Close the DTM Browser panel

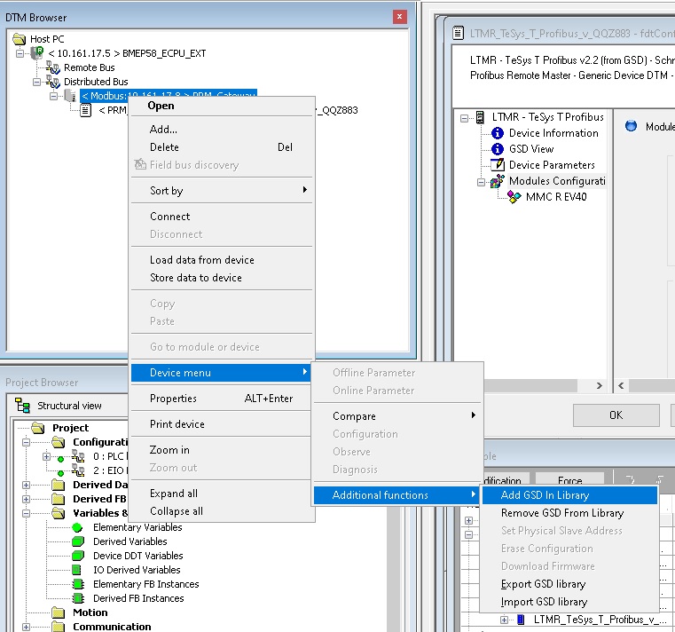point(399,17)
